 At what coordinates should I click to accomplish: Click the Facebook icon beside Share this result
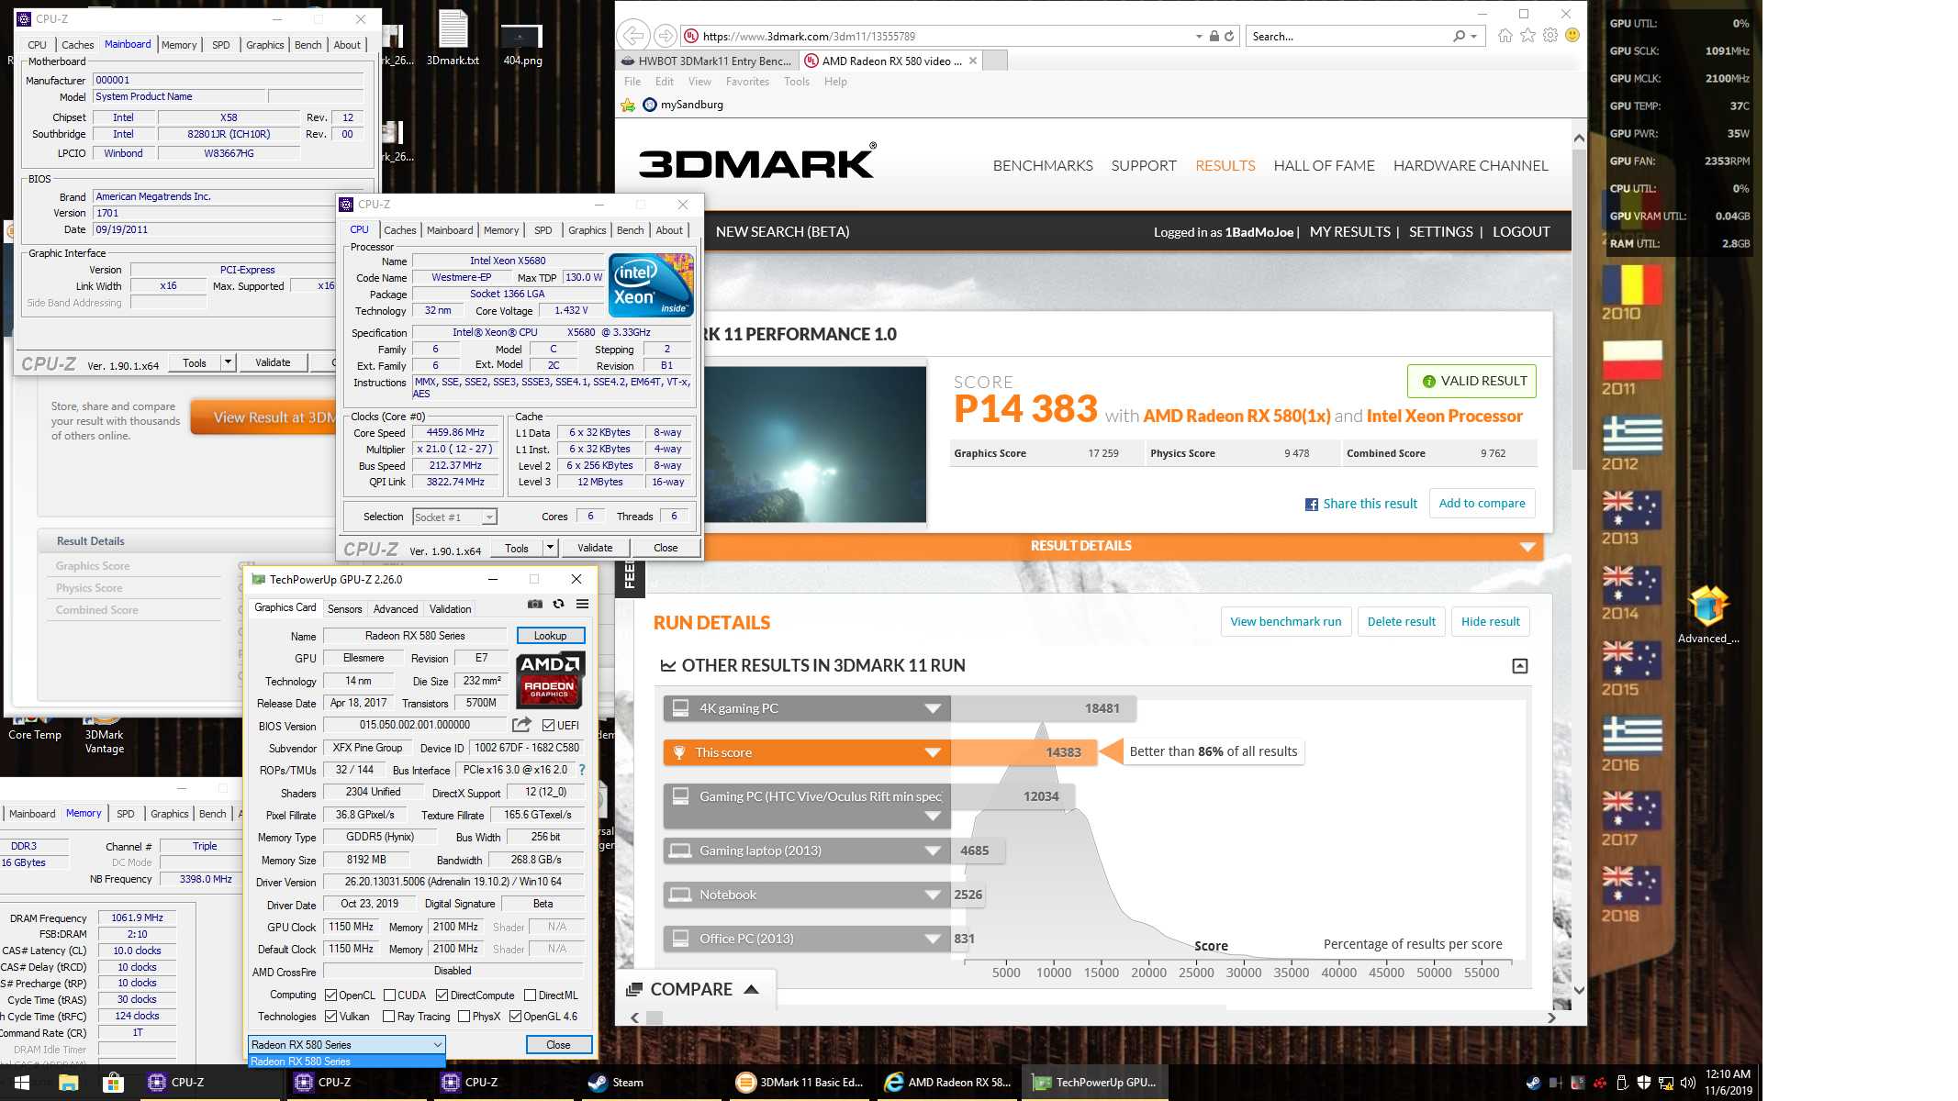[x=1312, y=505]
